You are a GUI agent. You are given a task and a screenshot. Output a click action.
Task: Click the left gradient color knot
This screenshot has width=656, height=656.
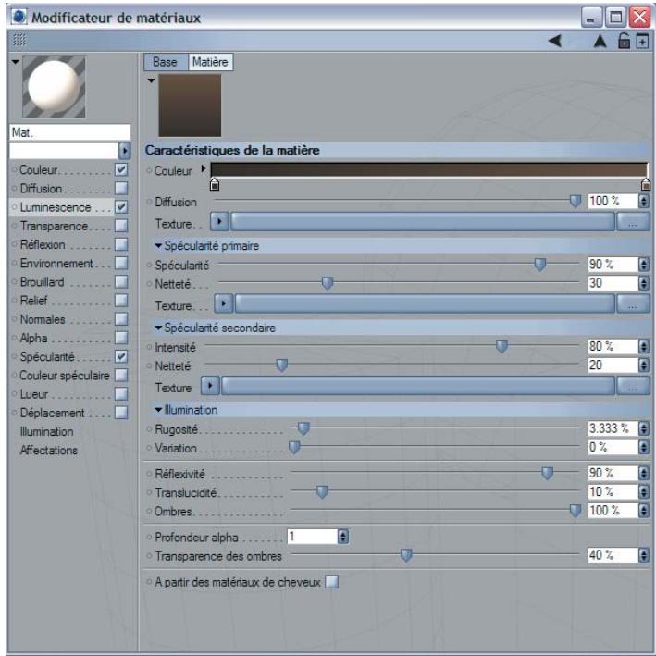point(216,182)
